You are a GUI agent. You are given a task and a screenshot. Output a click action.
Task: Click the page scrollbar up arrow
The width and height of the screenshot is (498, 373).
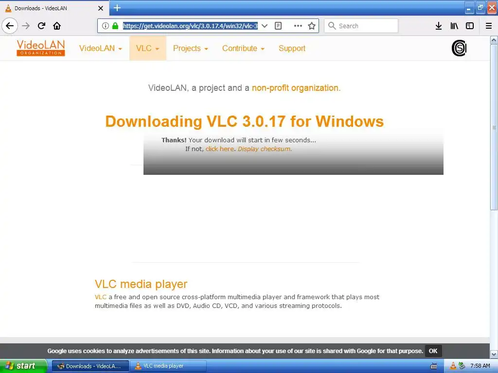494,40
